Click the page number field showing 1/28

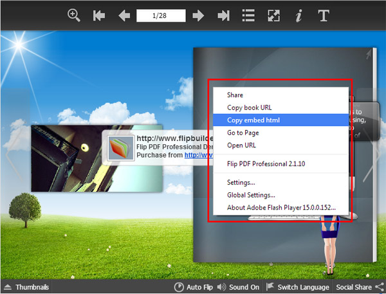click(161, 15)
